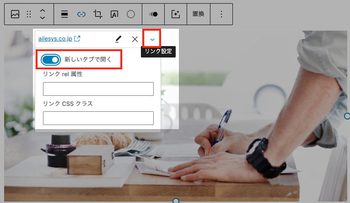Remove link with the X icon

coord(135,39)
